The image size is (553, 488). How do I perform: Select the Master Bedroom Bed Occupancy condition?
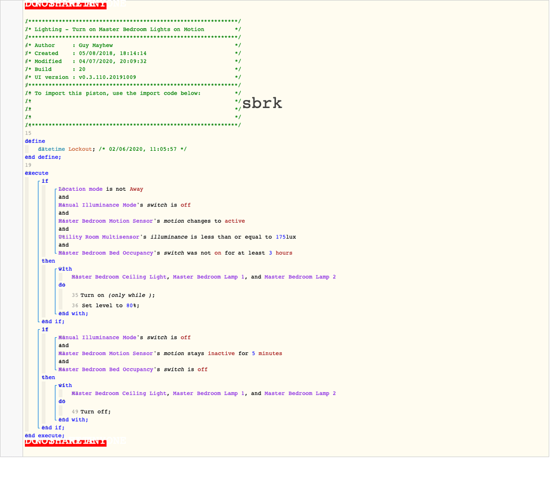pyautogui.click(x=108, y=252)
